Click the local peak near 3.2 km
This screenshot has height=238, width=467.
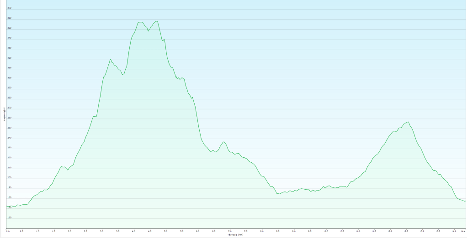coord(110,59)
